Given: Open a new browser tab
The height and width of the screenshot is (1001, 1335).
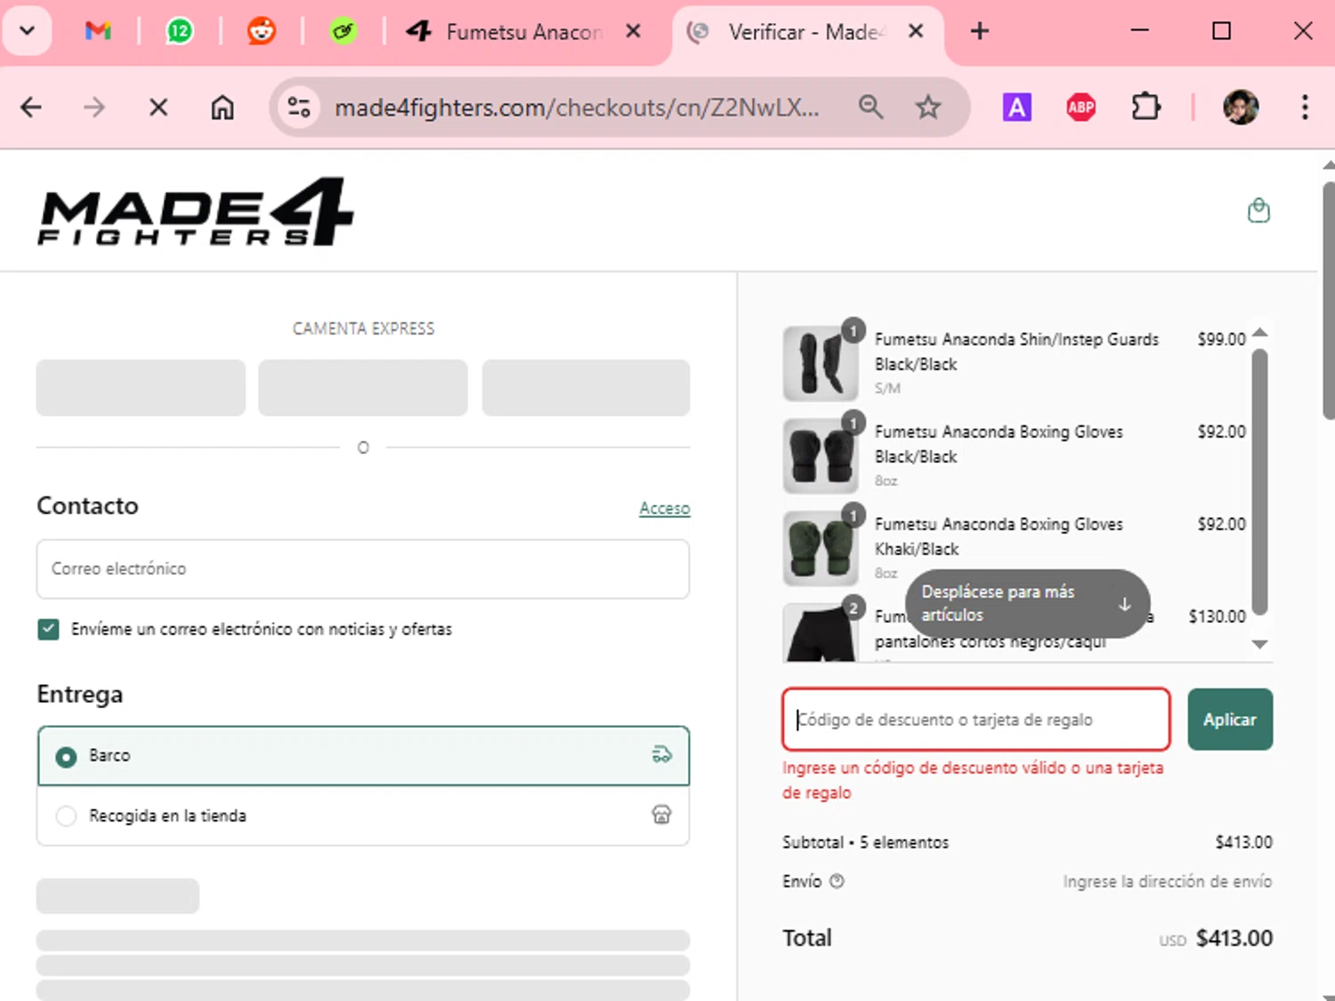Looking at the screenshot, I should tap(980, 31).
